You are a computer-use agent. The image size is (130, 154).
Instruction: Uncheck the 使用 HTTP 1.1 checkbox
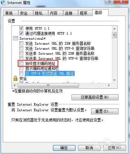click(x=21, y=28)
